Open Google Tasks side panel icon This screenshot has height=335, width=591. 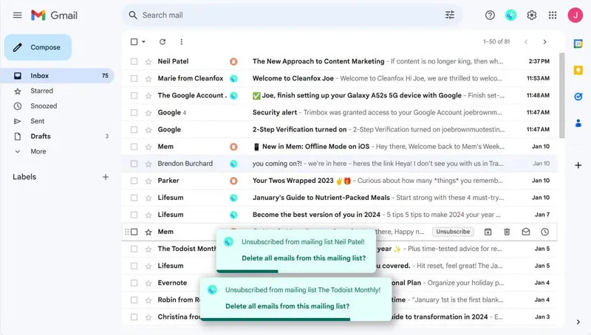578,97
